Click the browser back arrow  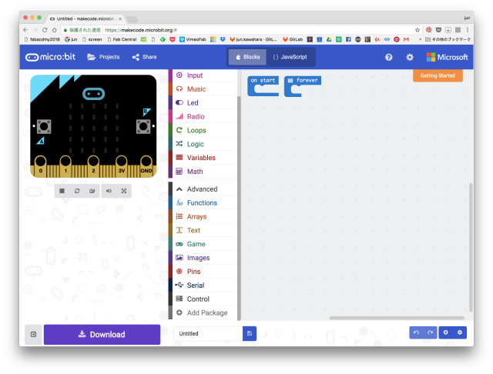[25, 30]
